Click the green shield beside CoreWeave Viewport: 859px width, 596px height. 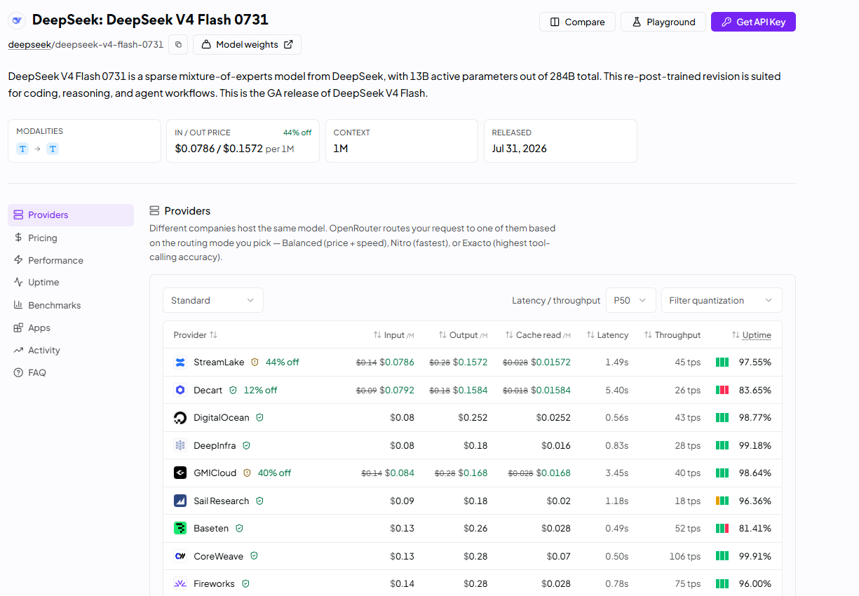point(254,556)
